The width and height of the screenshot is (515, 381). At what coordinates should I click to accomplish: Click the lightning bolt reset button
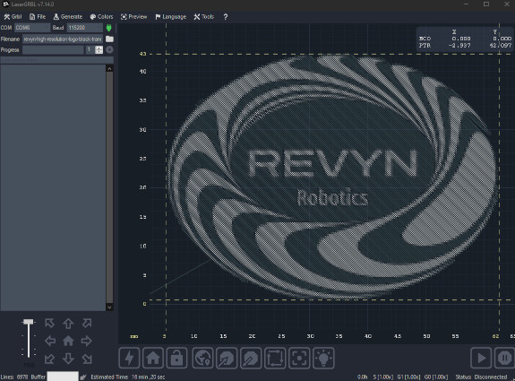tap(129, 358)
